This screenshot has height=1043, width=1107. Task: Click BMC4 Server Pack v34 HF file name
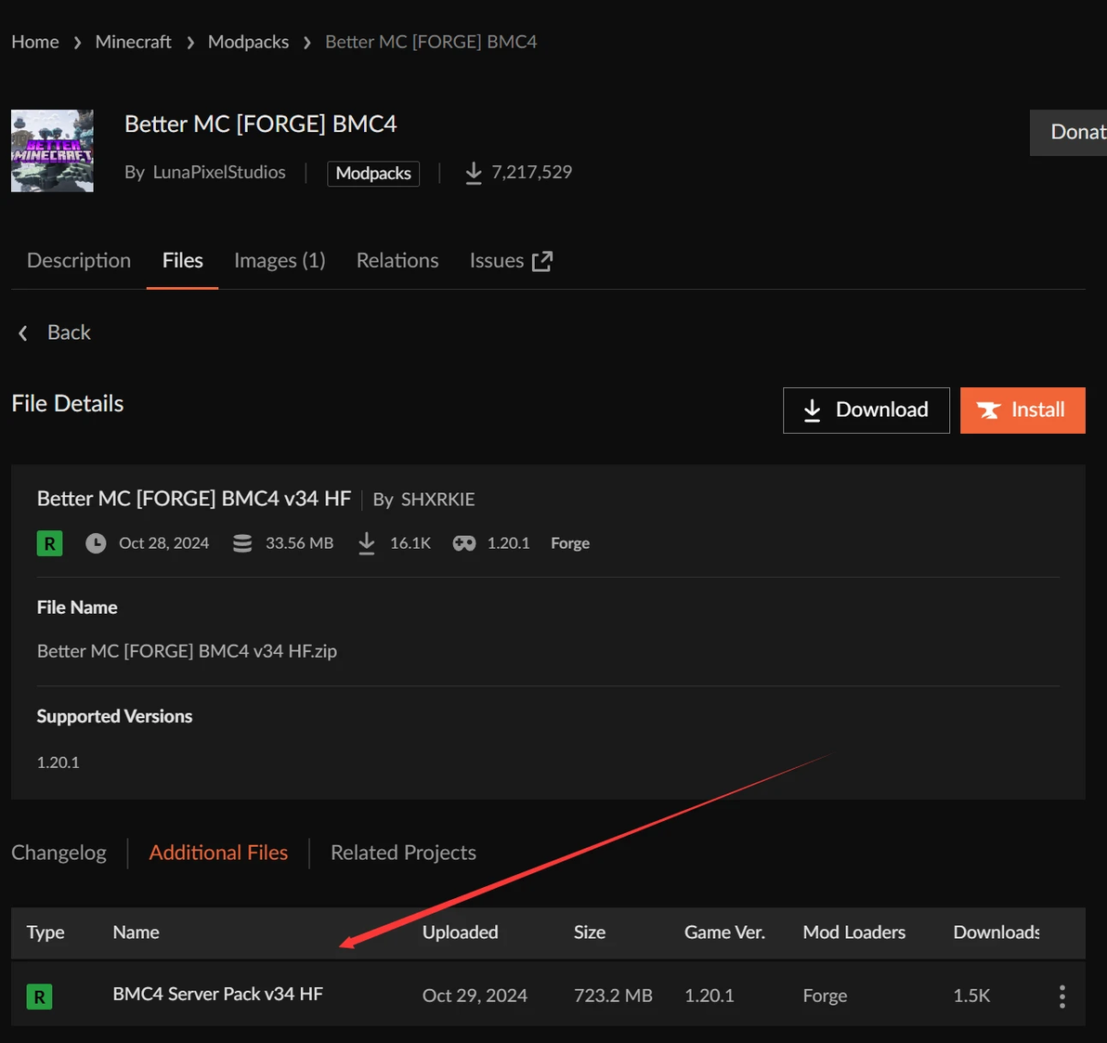[x=218, y=995]
